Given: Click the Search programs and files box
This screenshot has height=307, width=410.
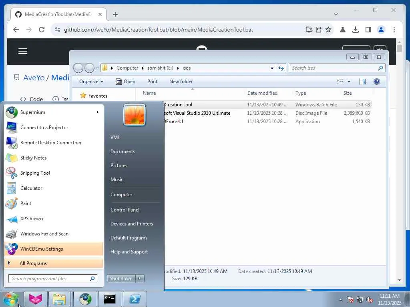Looking at the screenshot, I should click(x=53, y=279).
